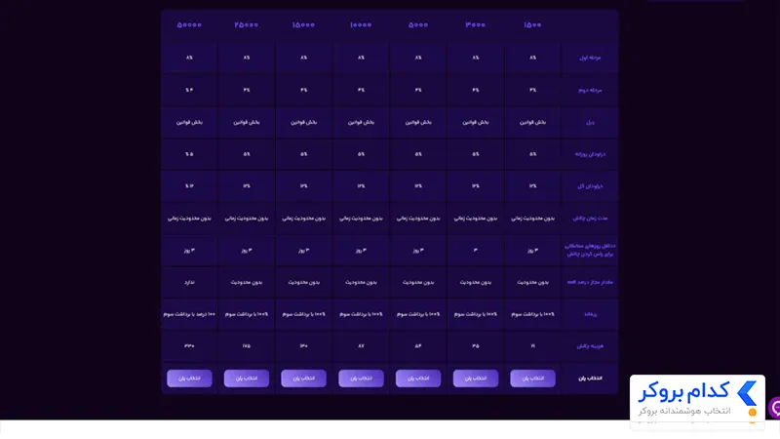Image resolution: width=780 pixels, height=439 pixels.
Task: Select the 15000 column header
Action: [x=303, y=25]
